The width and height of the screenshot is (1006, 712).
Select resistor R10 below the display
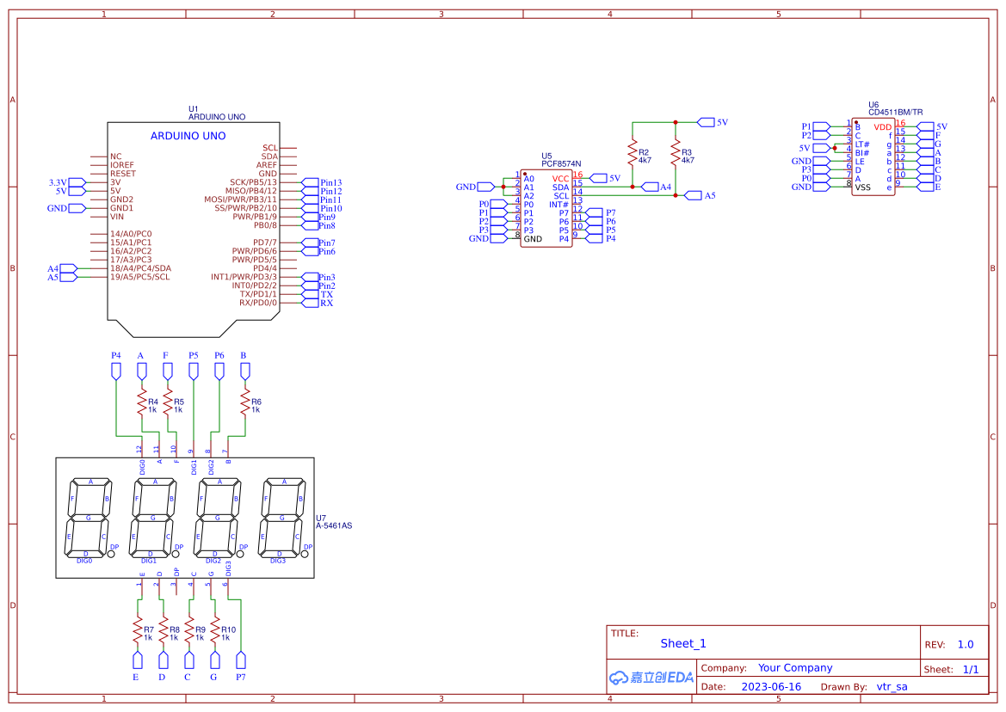click(217, 630)
